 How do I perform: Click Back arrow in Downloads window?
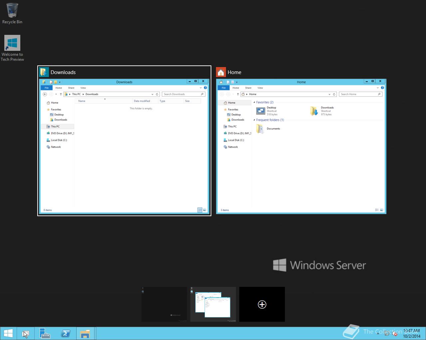(45, 94)
